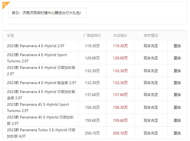
Task: Click the black 137.60万 guide price
Action: point(92,95)
